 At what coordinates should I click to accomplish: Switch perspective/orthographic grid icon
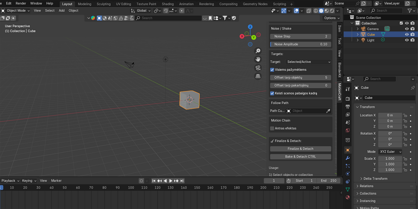point(258,76)
